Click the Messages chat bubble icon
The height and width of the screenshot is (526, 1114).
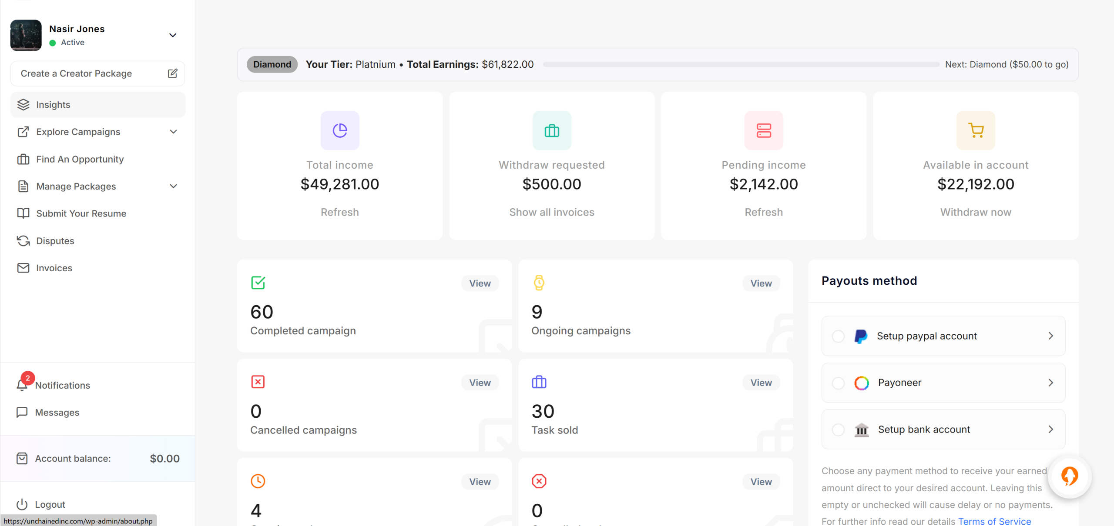click(22, 412)
